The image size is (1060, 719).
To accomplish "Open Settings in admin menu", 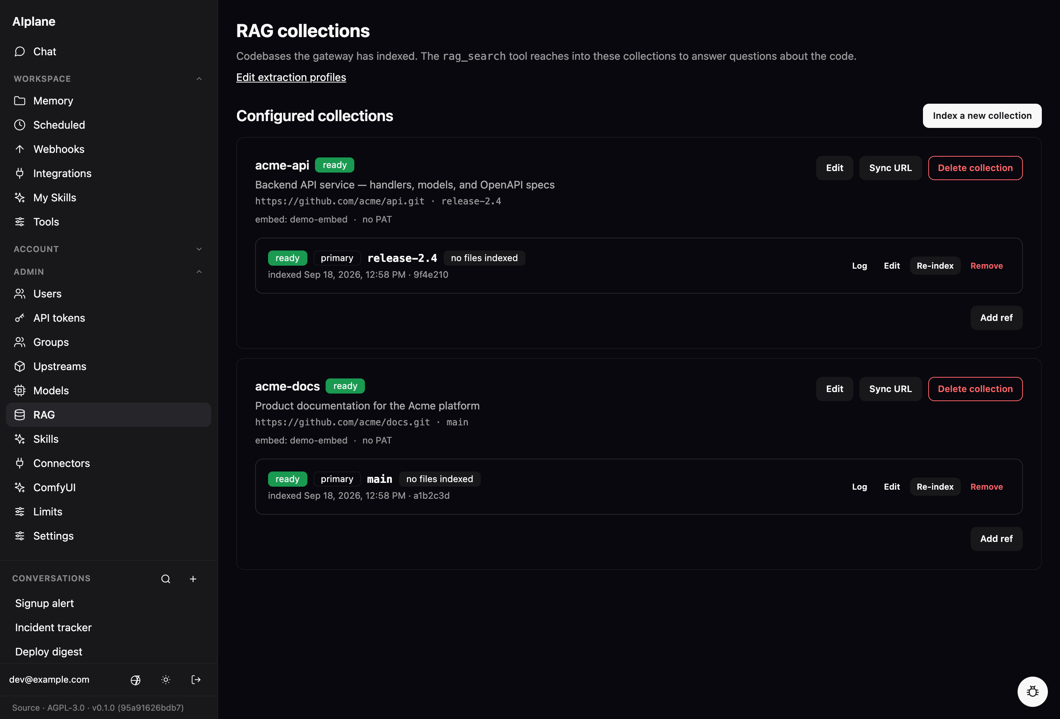I will (x=108, y=536).
